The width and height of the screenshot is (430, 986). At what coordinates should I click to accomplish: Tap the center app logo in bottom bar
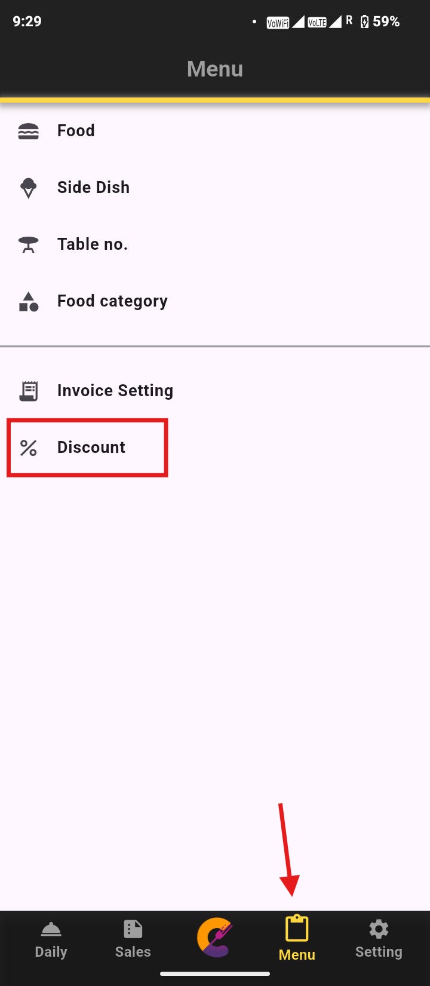point(215,937)
